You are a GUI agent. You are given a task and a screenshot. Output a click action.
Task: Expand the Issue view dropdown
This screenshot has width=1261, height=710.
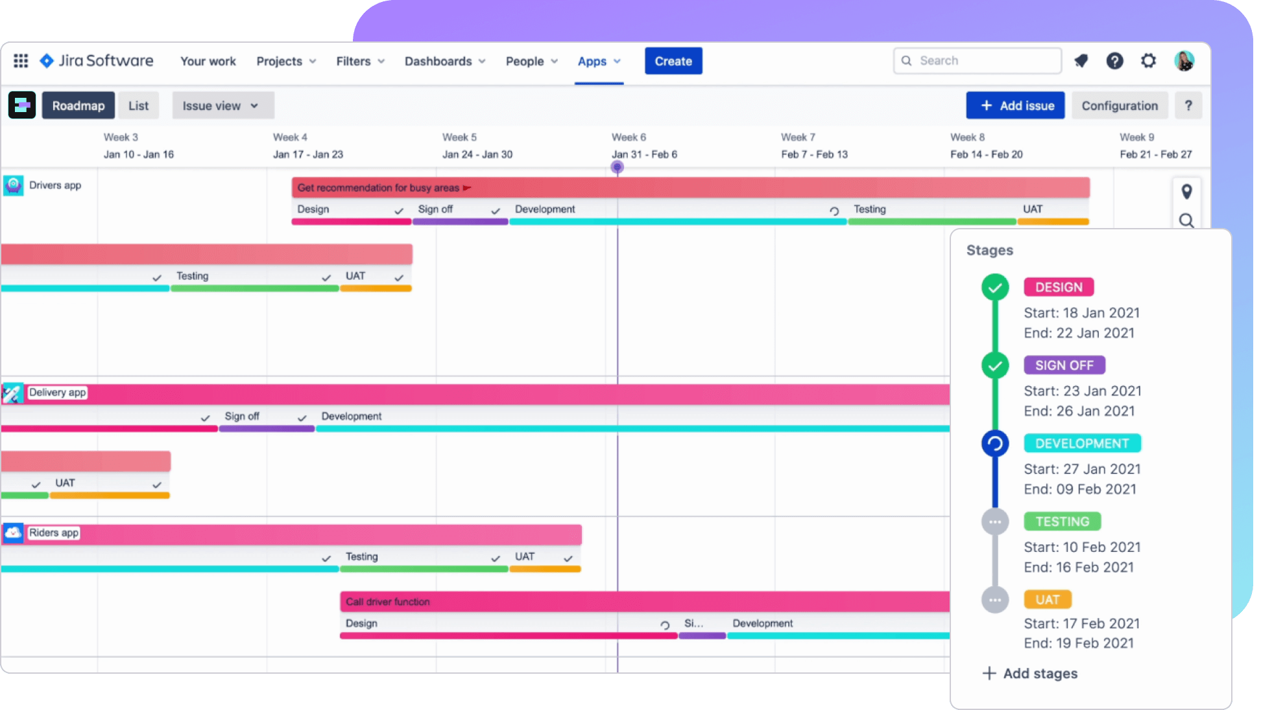[222, 106]
